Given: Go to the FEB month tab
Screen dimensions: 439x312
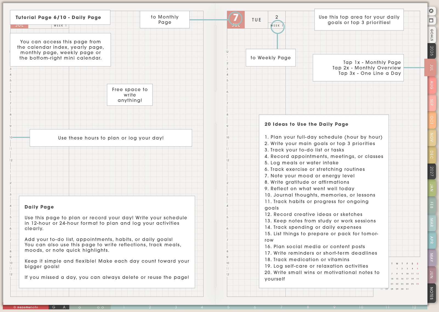Looking at the screenshot, I should pyautogui.click(x=432, y=205).
